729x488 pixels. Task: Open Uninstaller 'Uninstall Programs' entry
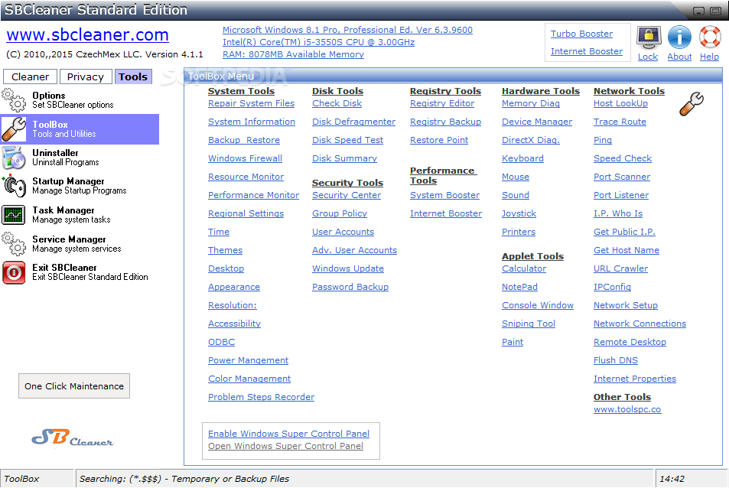tap(66, 158)
